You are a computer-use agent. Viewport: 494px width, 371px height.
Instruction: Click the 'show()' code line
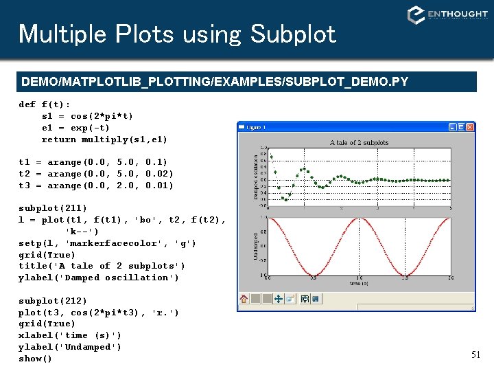point(35,359)
